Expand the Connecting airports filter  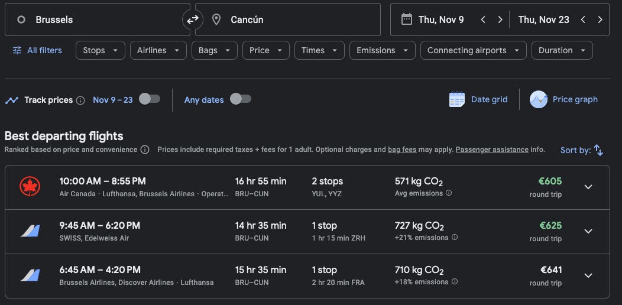pyautogui.click(x=473, y=50)
